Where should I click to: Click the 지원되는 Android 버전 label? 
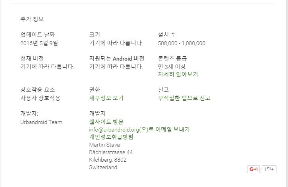point(117,59)
